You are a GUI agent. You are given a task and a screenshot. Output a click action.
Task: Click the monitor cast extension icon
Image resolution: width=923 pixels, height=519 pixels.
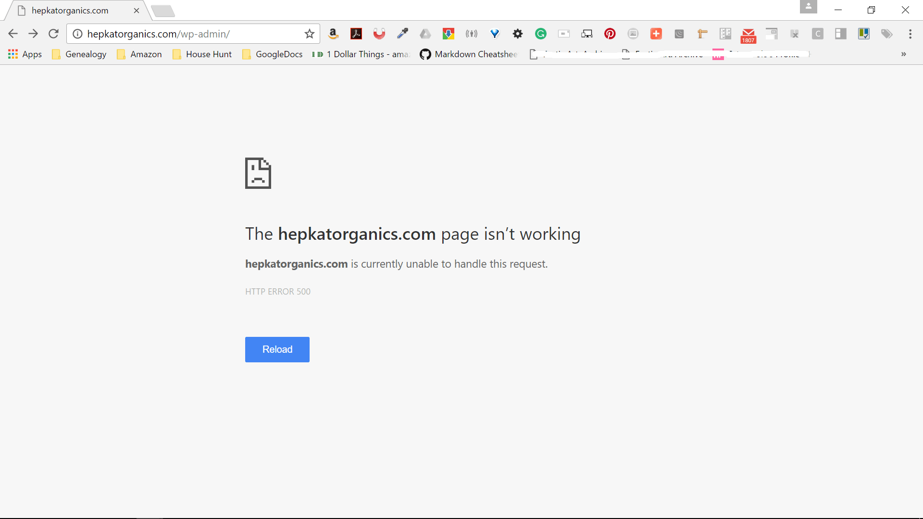pos(587,34)
